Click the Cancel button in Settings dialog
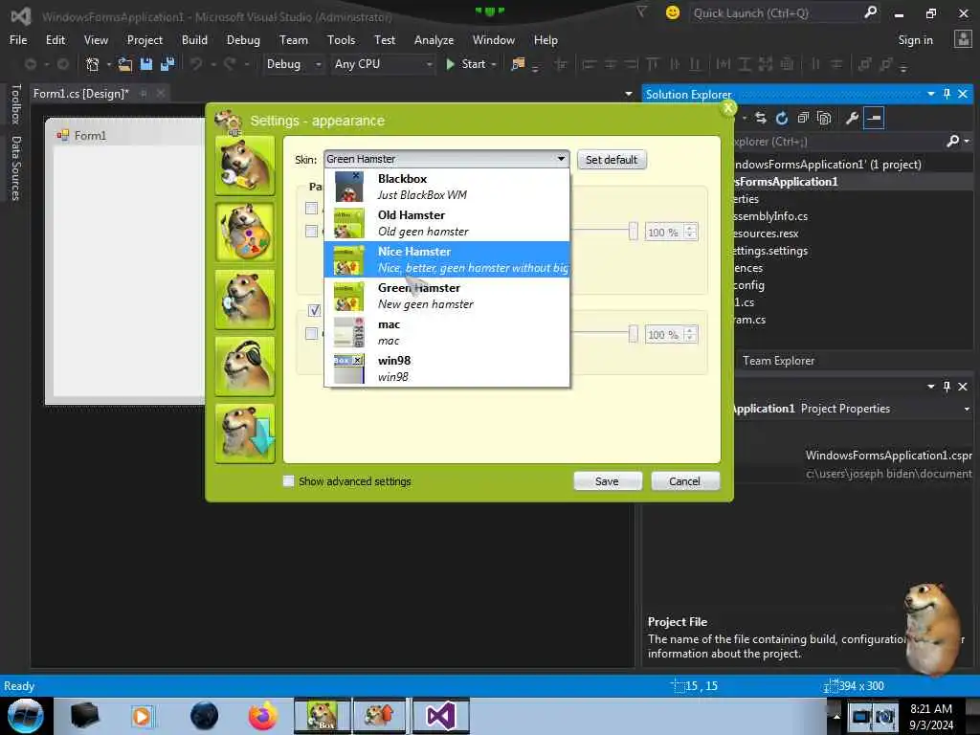 click(684, 481)
